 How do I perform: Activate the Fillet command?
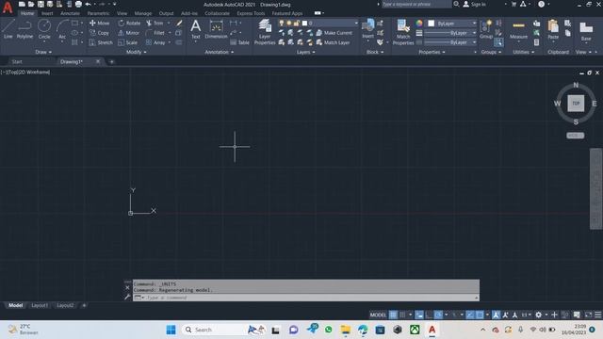(x=155, y=33)
